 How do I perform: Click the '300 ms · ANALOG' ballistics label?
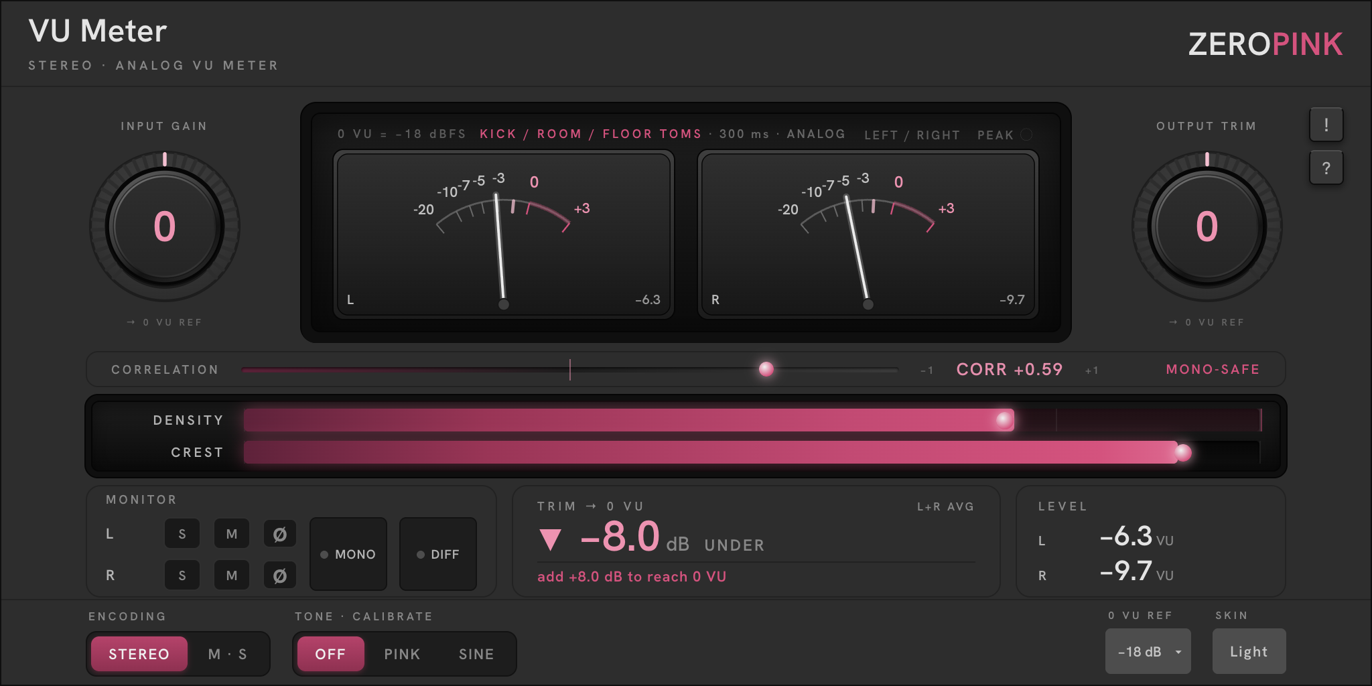pyautogui.click(x=782, y=134)
